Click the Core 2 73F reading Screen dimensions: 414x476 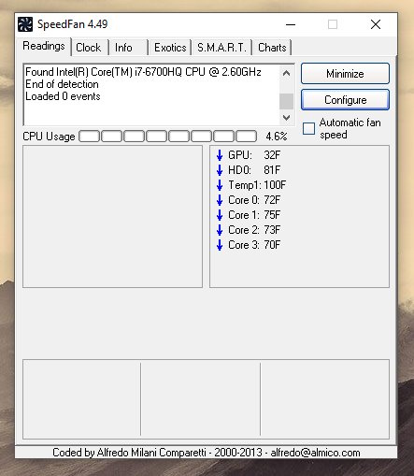click(x=254, y=230)
